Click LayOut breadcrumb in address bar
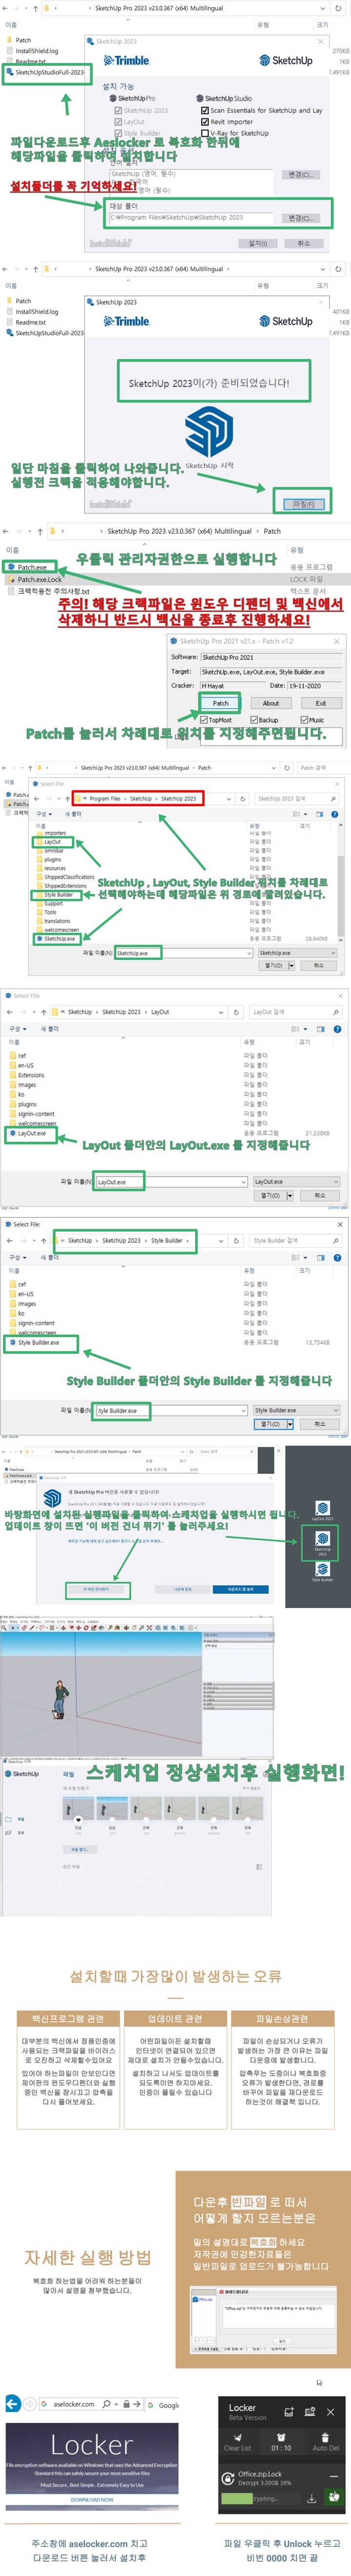351x2576 pixels. 160,1012
